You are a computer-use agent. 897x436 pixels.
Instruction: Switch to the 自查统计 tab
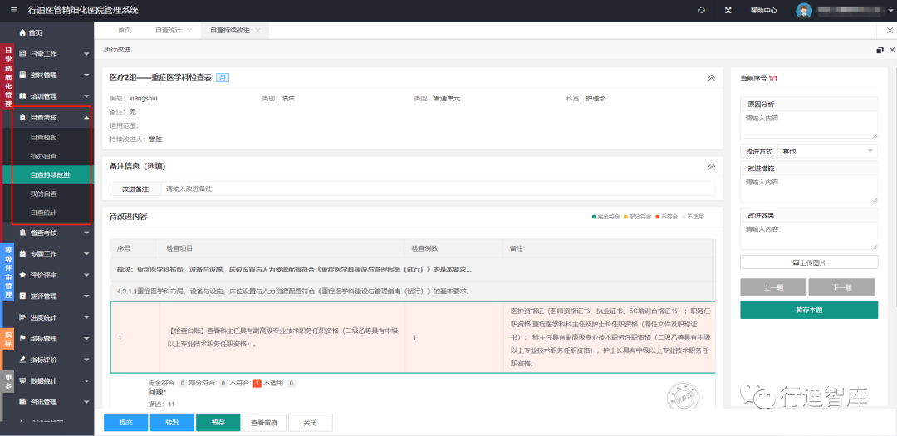click(x=168, y=31)
